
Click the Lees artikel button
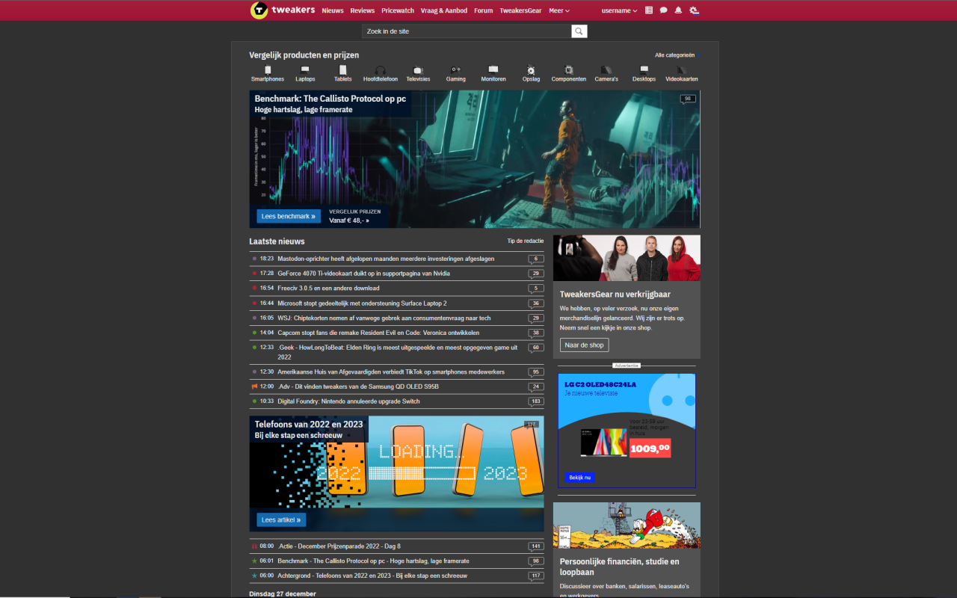(281, 520)
